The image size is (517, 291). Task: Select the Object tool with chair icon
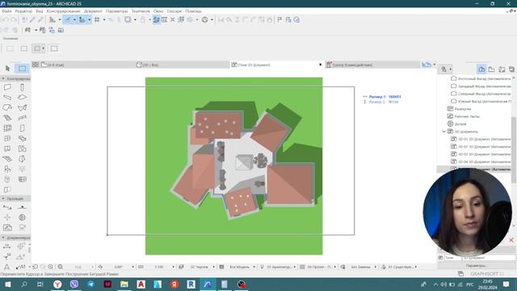coord(7,169)
